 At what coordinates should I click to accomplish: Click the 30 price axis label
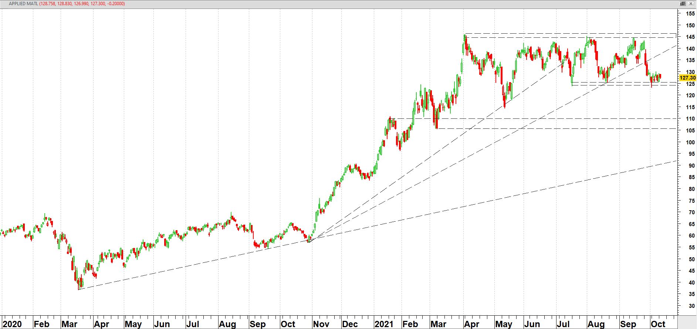691,306
